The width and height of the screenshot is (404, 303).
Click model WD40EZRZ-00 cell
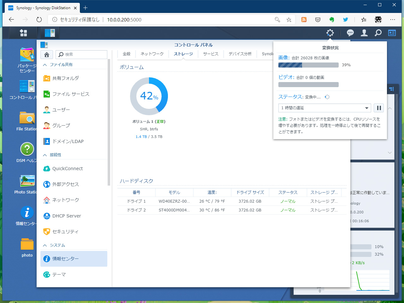[174, 201]
